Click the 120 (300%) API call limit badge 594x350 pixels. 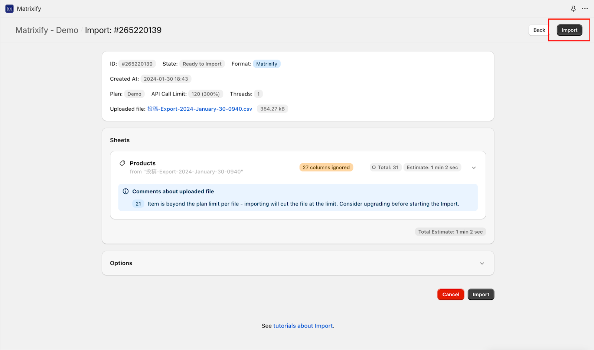point(206,94)
